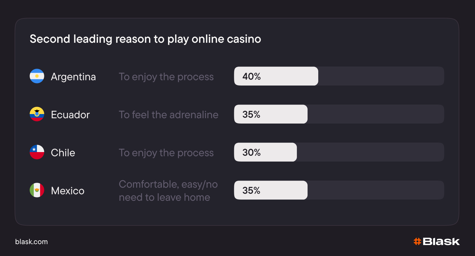Viewport: 475px width, 256px height.
Task: Select the Mexico 35% bar fill
Action: click(271, 190)
